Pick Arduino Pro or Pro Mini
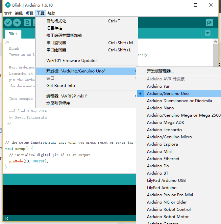221x224 pixels. 179,195
